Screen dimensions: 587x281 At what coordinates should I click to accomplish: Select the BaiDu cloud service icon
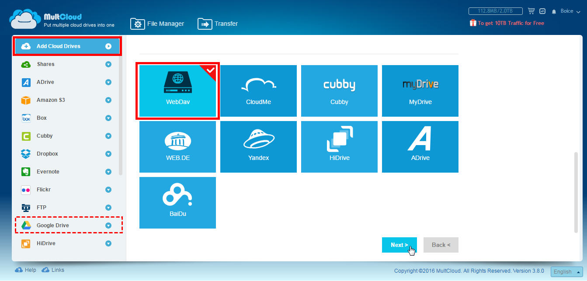coord(177,202)
